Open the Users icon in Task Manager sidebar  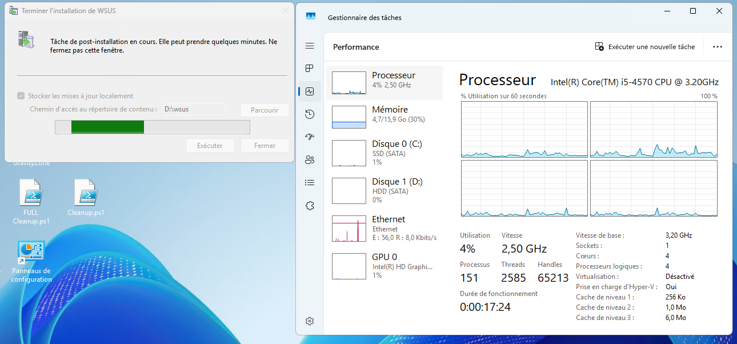coord(310,160)
